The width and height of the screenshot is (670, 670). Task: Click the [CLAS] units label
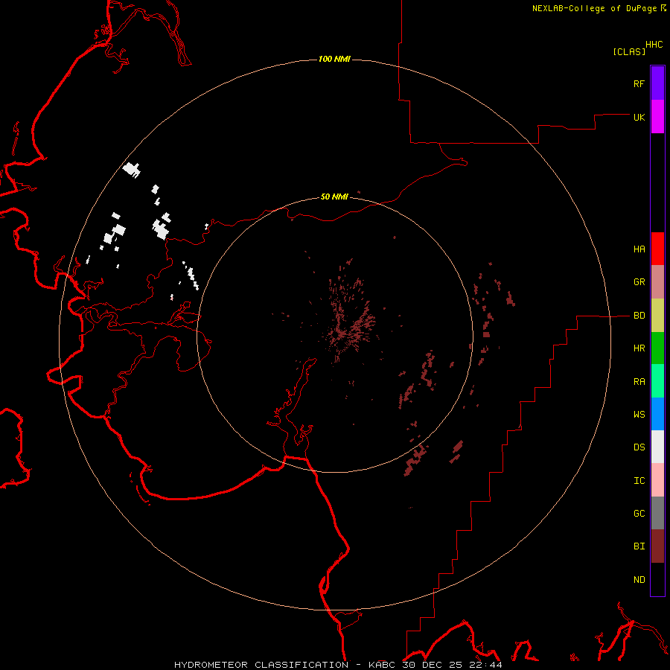pos(629,51)
